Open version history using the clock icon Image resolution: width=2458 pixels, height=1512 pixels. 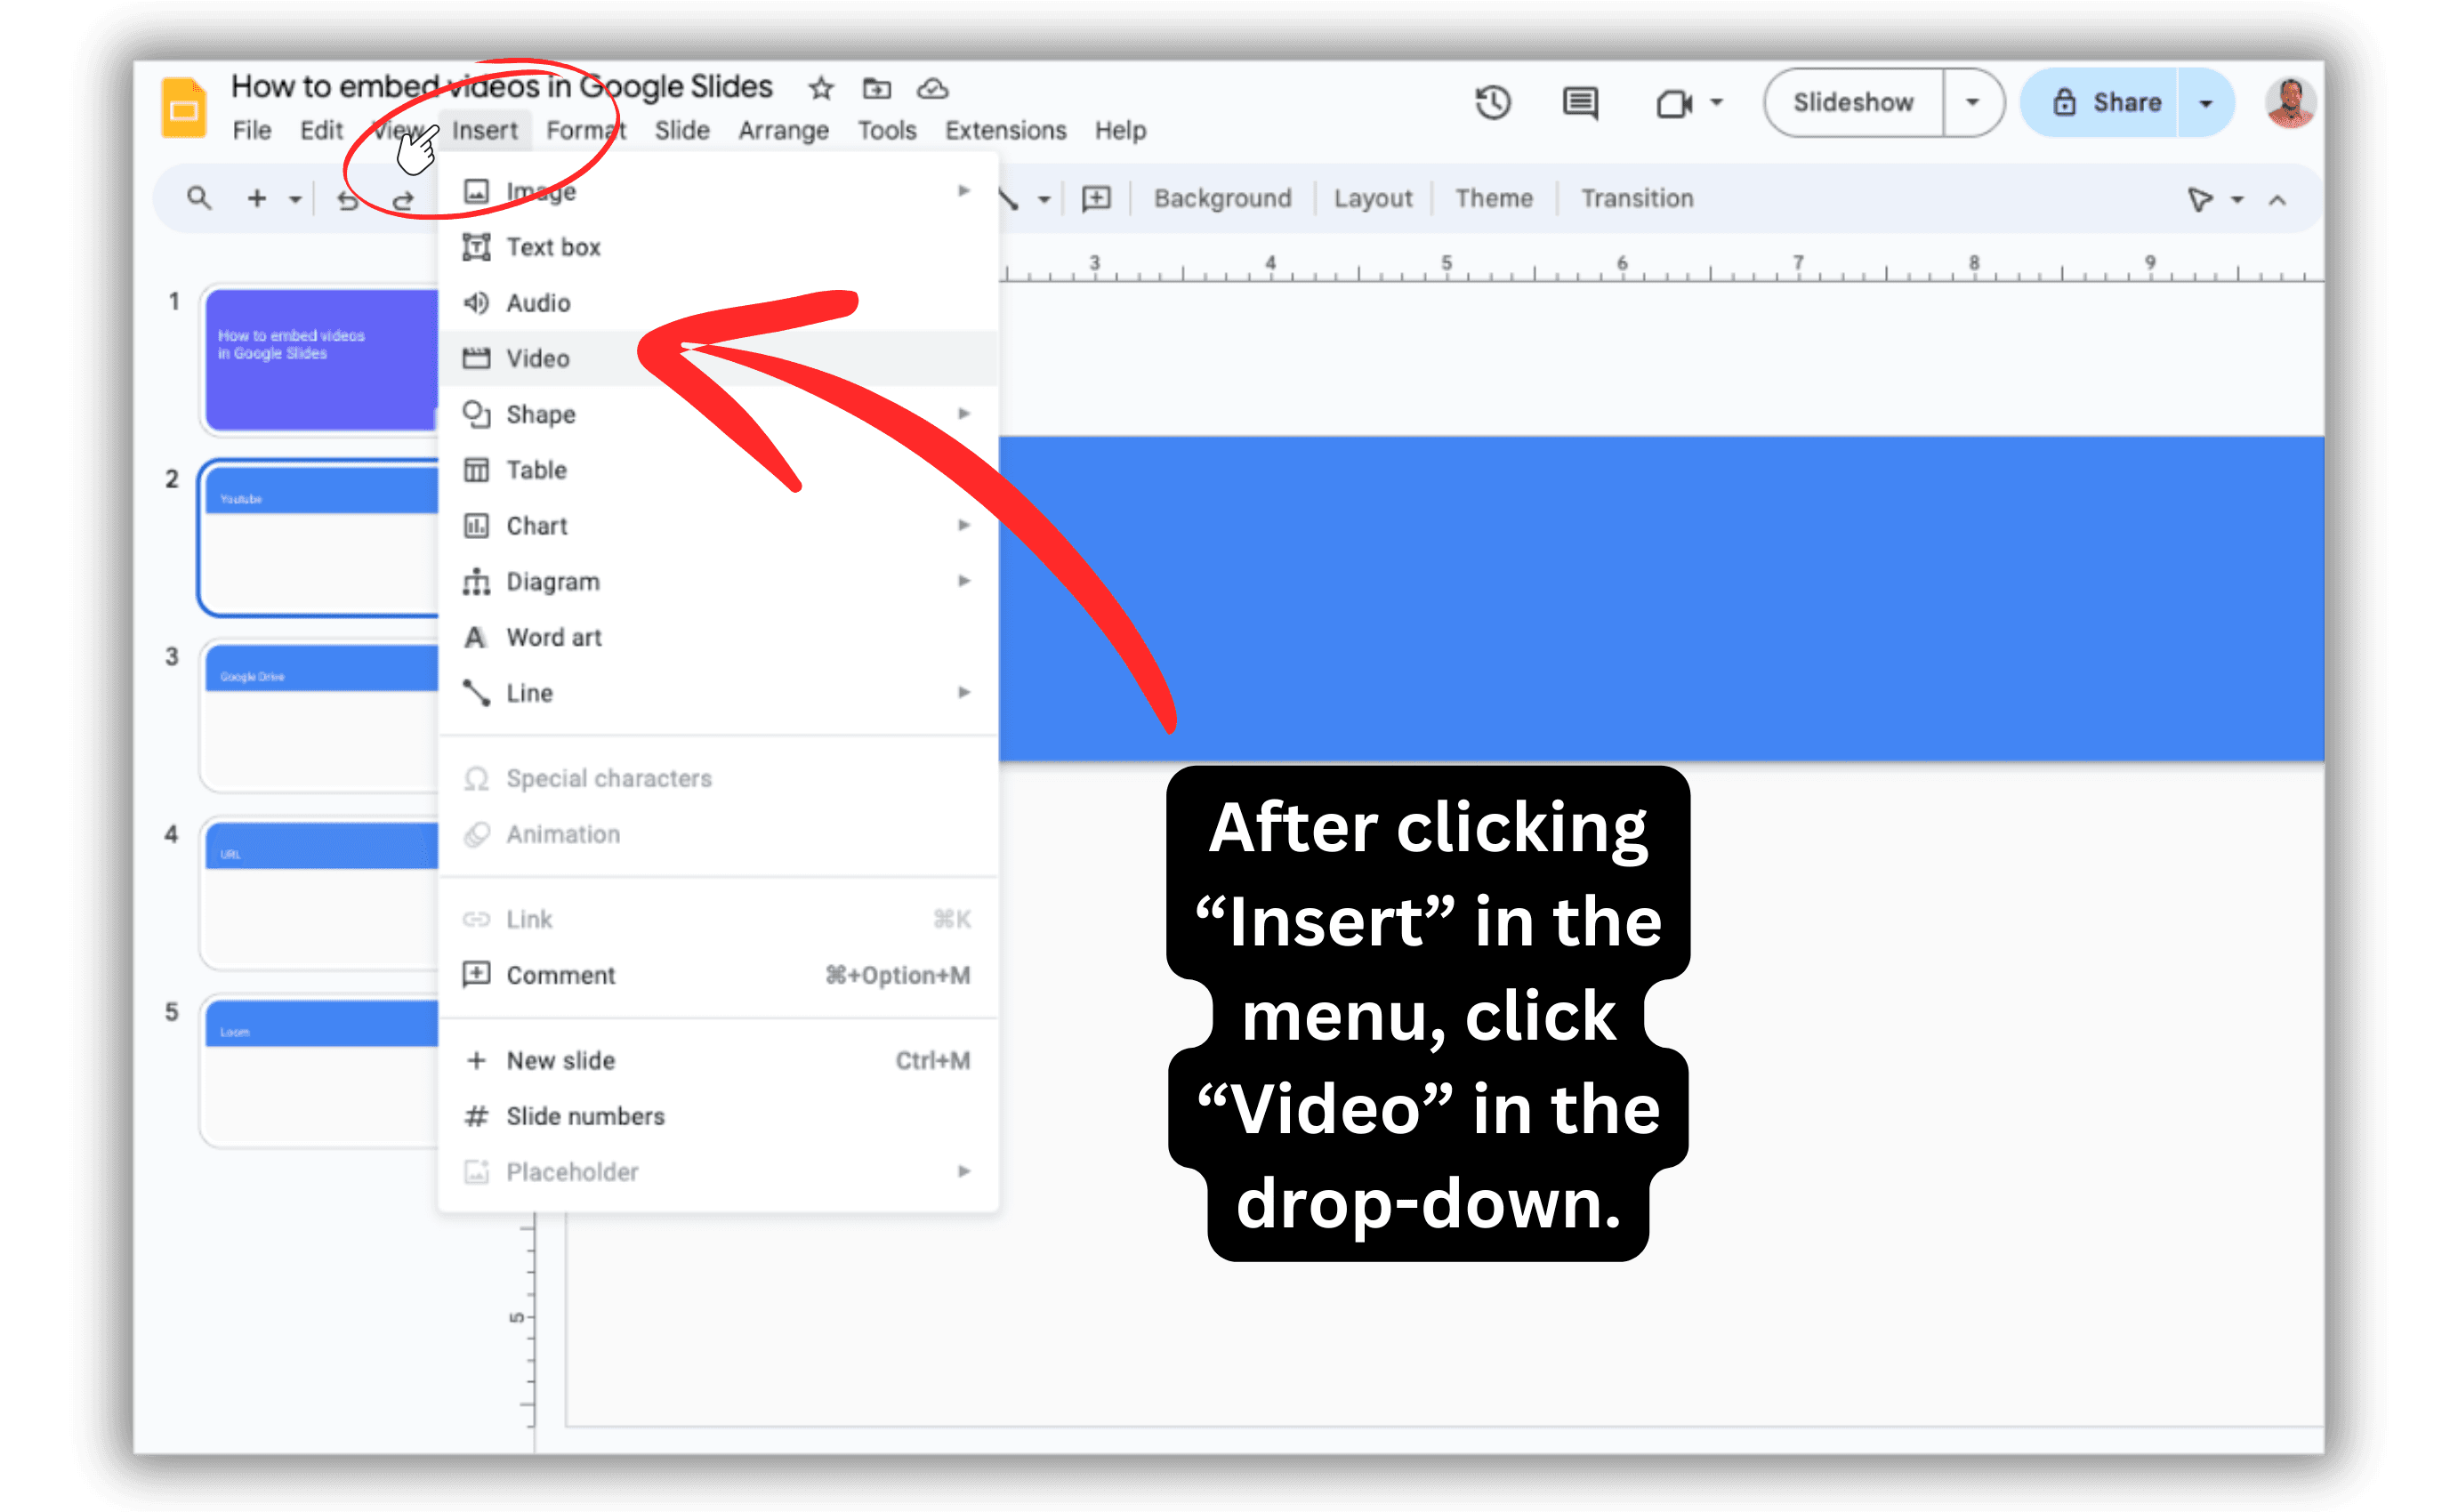click(x=1492, y=102)
